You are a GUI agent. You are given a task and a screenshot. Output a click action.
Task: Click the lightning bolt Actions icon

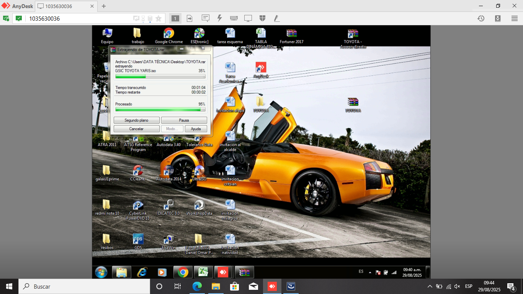[x=220, y=18]
